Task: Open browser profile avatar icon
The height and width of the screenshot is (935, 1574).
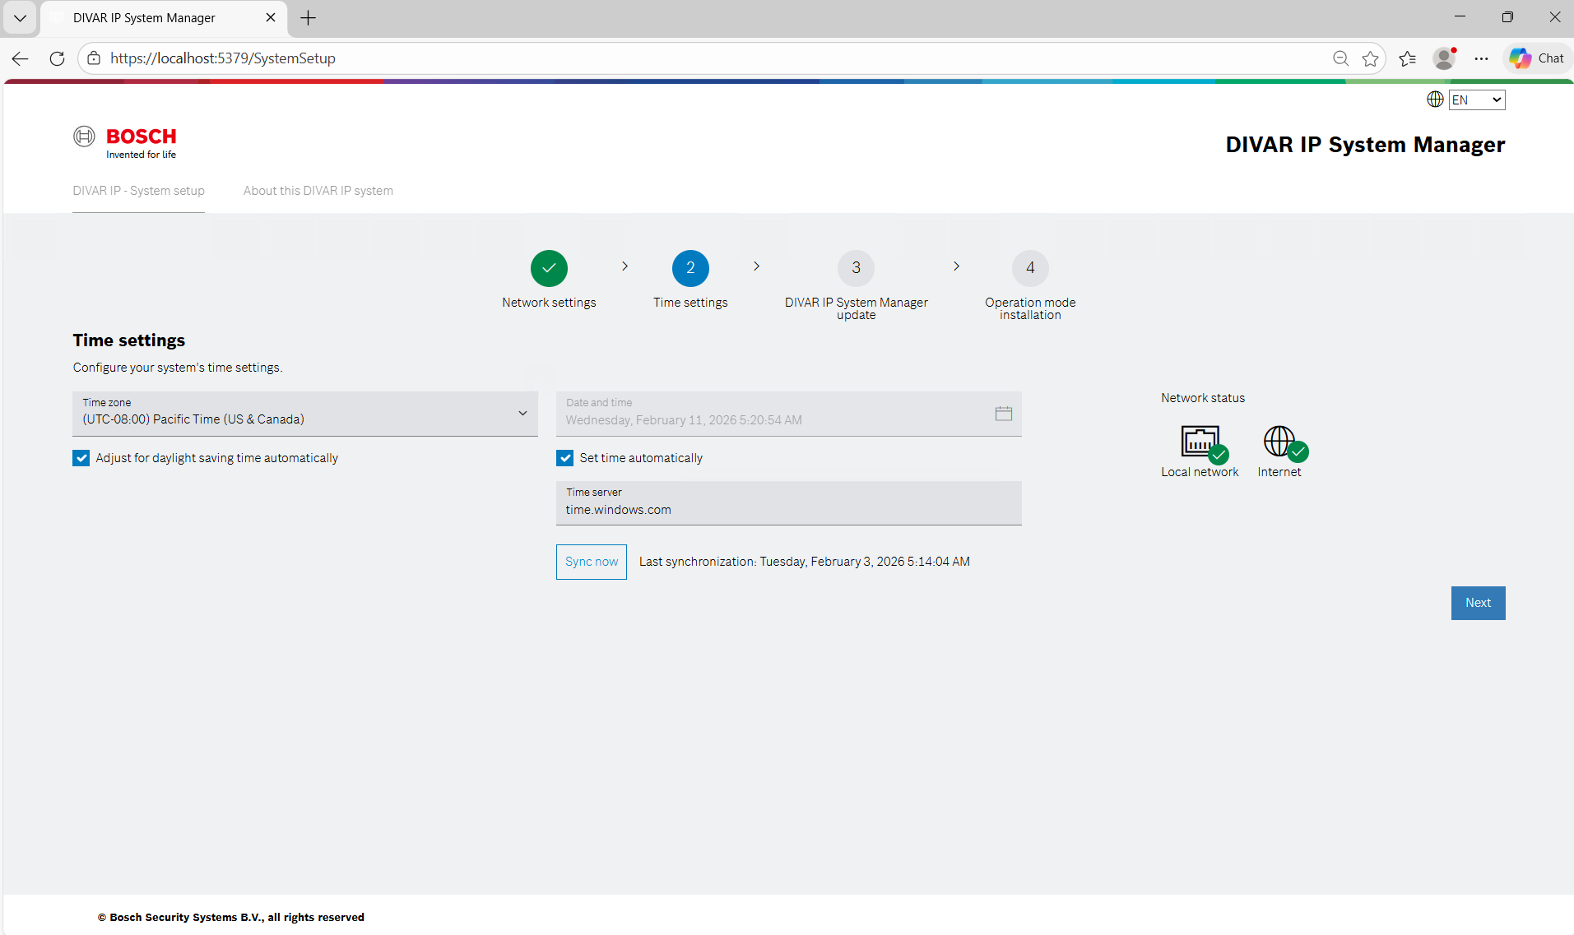Action: pos(1443,58)
